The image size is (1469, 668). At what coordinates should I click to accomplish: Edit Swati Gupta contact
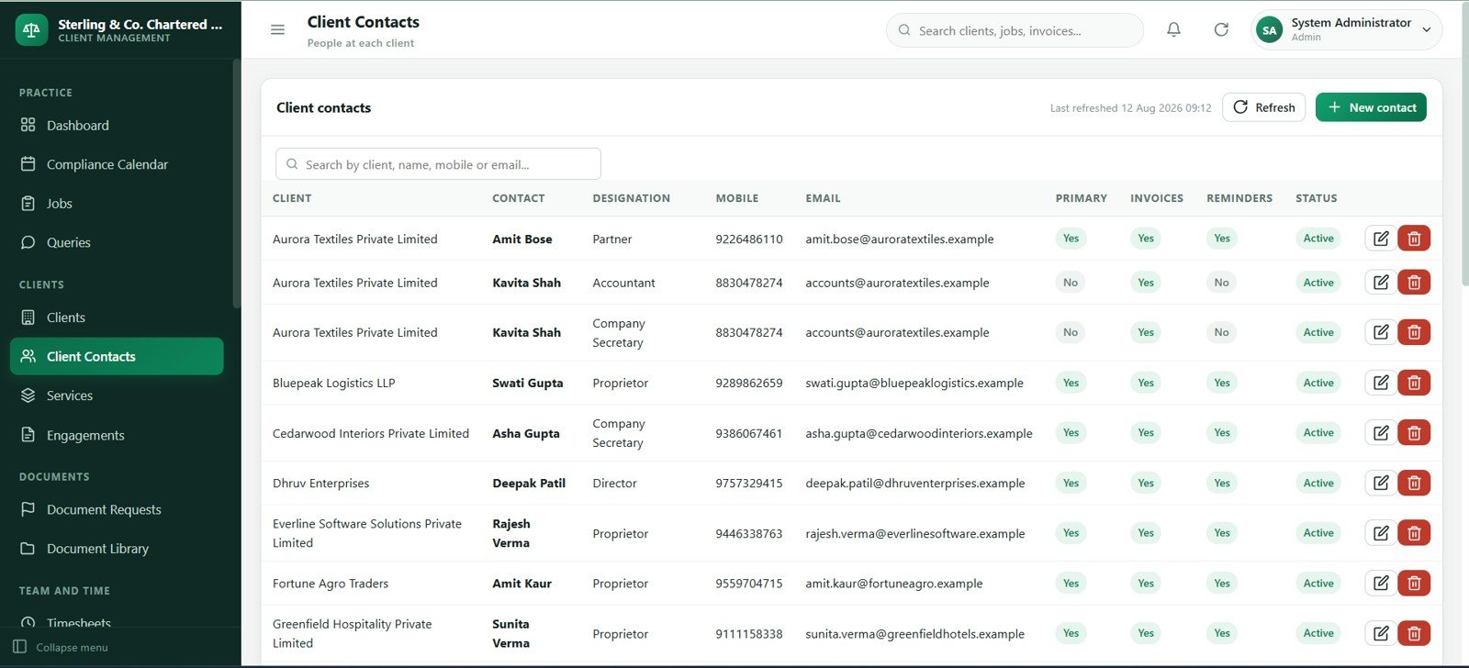[1381, 383]
